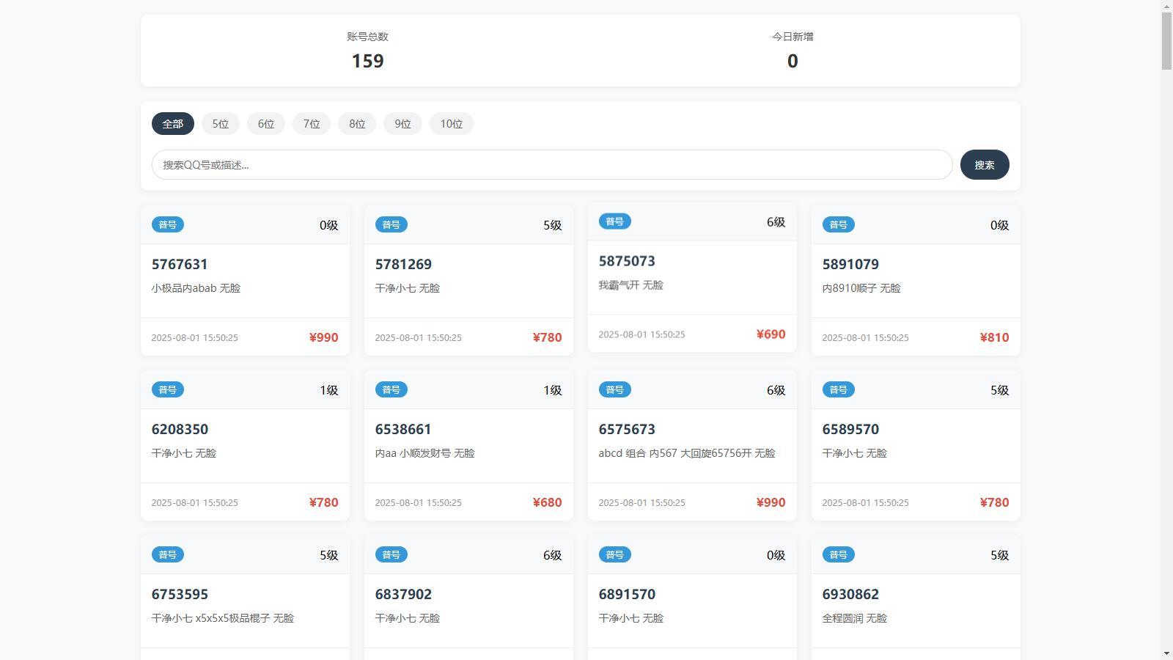Filter accounts by 5位
The image size is (1173, 660).
pos(221,124)
